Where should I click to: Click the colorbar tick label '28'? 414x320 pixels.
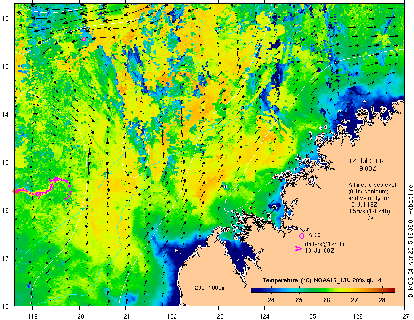[x=382, y=300]
